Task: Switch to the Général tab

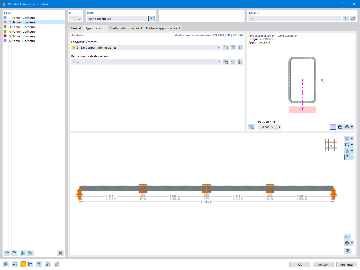Action: point(75,28)
